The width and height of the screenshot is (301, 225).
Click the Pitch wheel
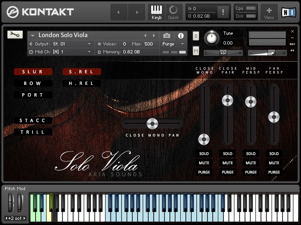click(11, 203)
